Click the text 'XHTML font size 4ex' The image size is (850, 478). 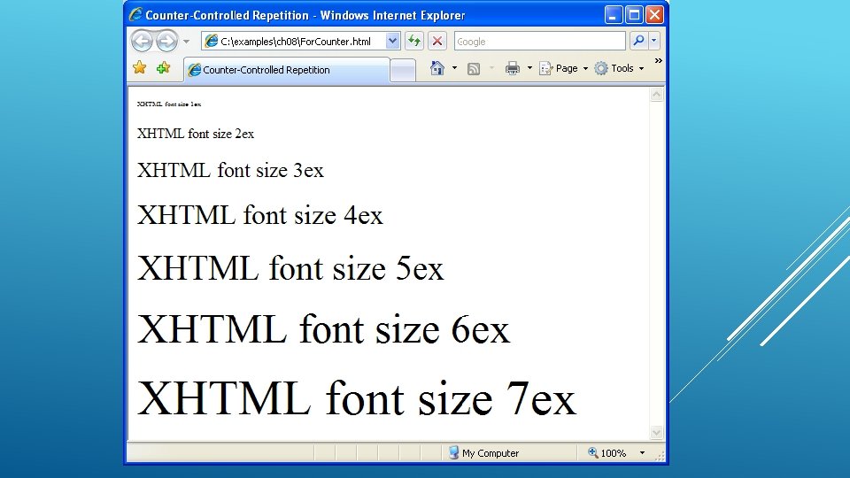259,215
